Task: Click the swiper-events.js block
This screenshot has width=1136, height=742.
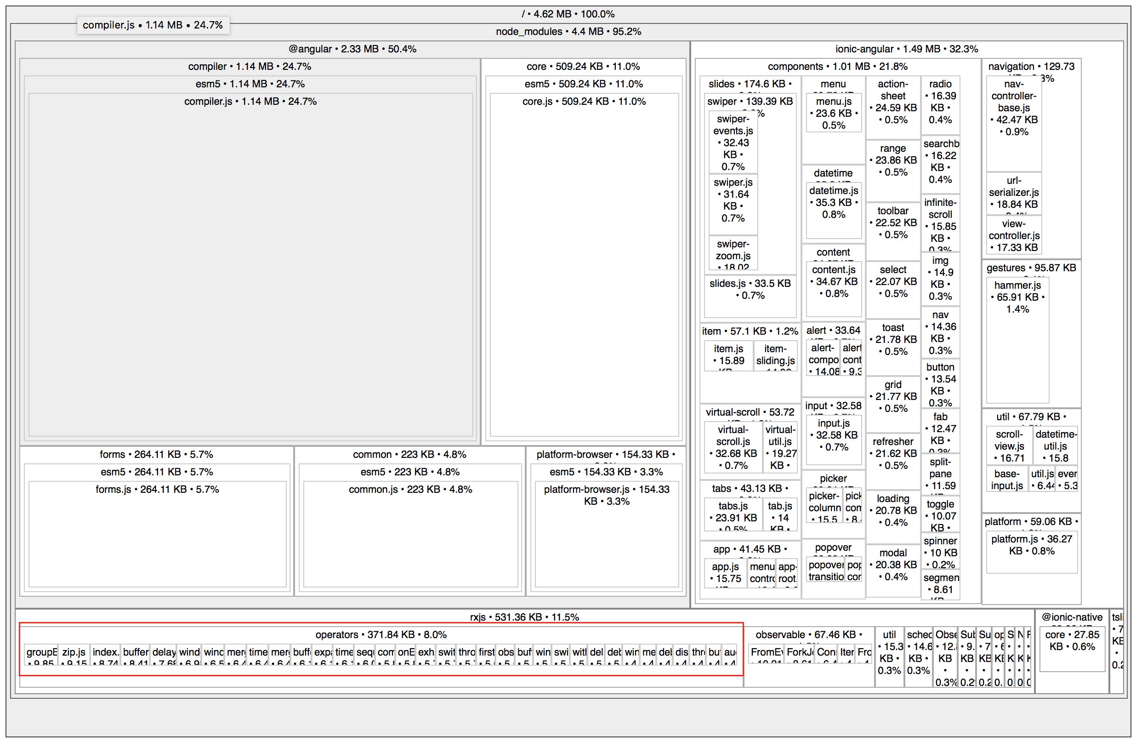Action: point(733,143)
